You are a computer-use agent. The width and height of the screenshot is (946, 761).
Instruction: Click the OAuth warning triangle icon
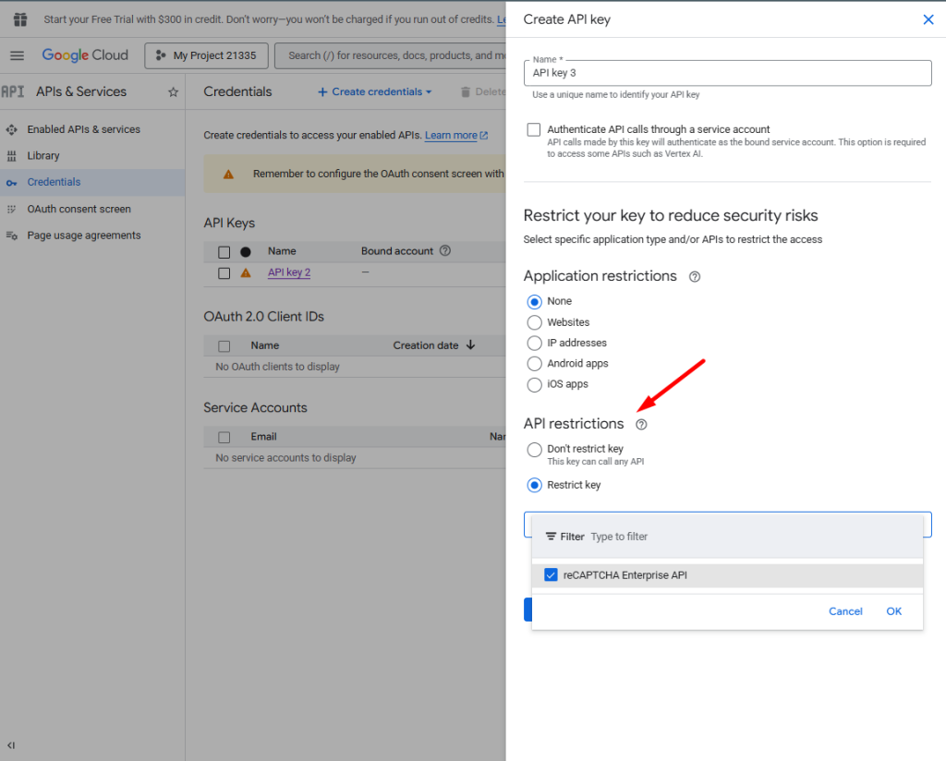229,175
